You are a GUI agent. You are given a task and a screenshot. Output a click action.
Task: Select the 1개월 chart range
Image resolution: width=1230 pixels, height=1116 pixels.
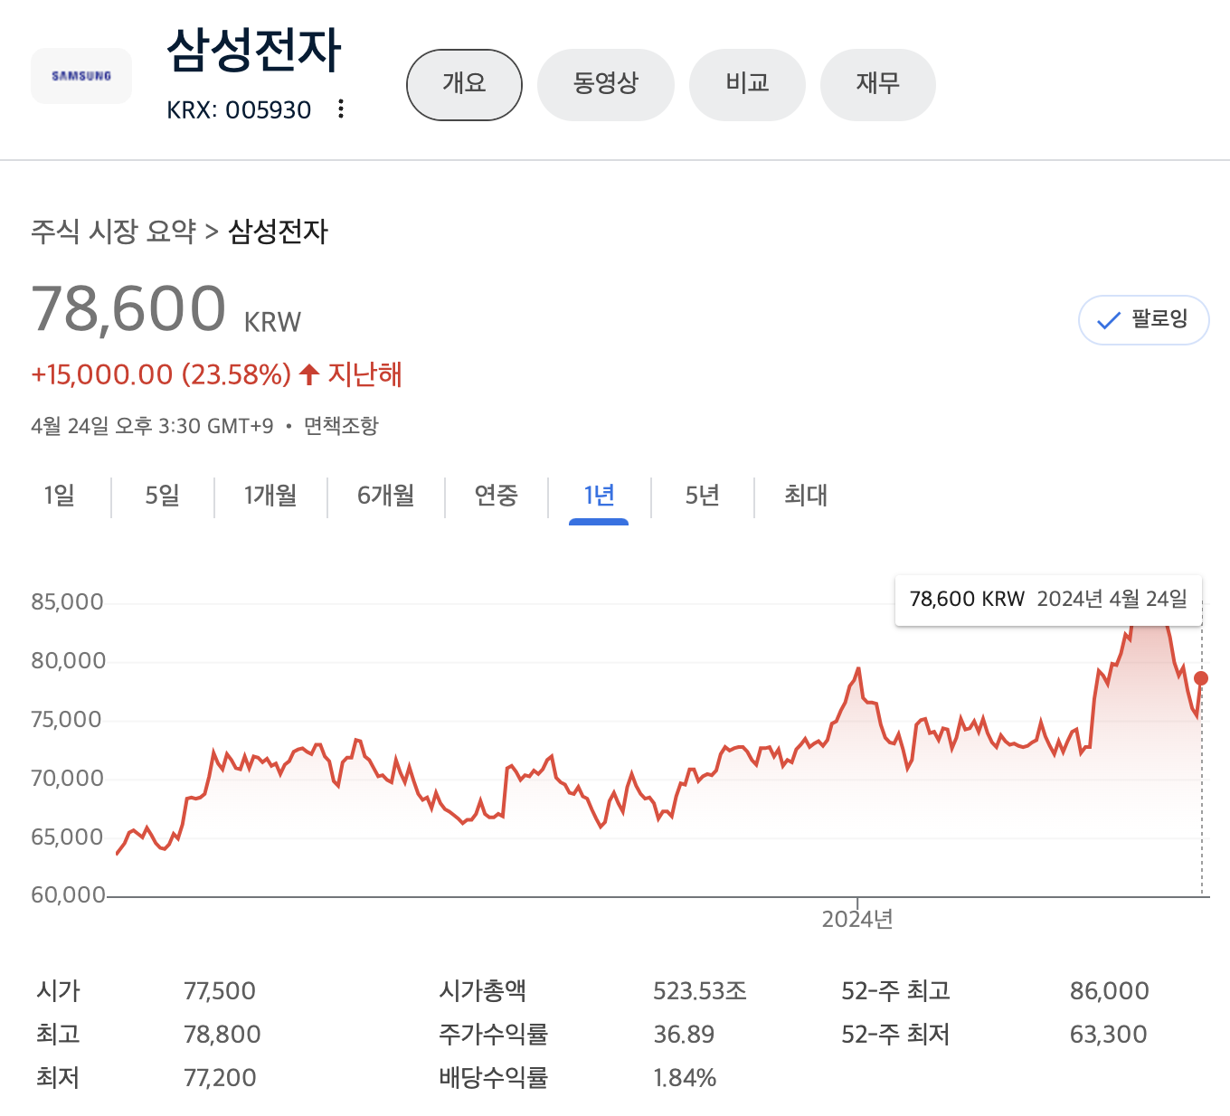pyautogui.click(x=270, y=496)
